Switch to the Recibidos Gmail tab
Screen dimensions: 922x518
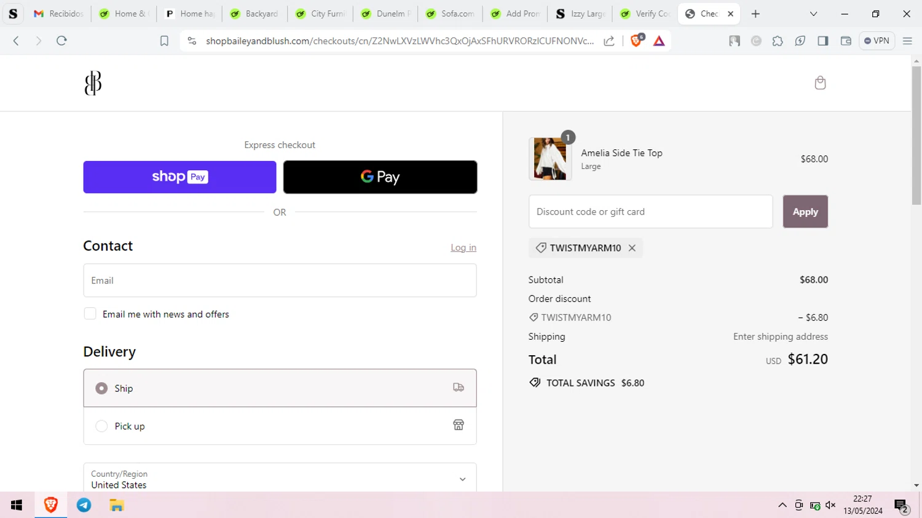[58, 14]
